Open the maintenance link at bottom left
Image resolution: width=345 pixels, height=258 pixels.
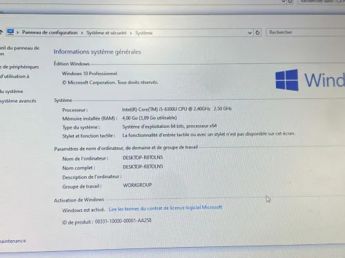pos(13,241)
